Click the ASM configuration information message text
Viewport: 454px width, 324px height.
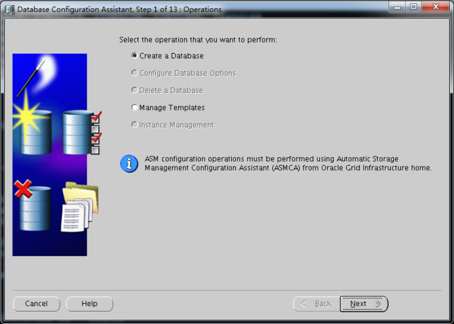288,163
